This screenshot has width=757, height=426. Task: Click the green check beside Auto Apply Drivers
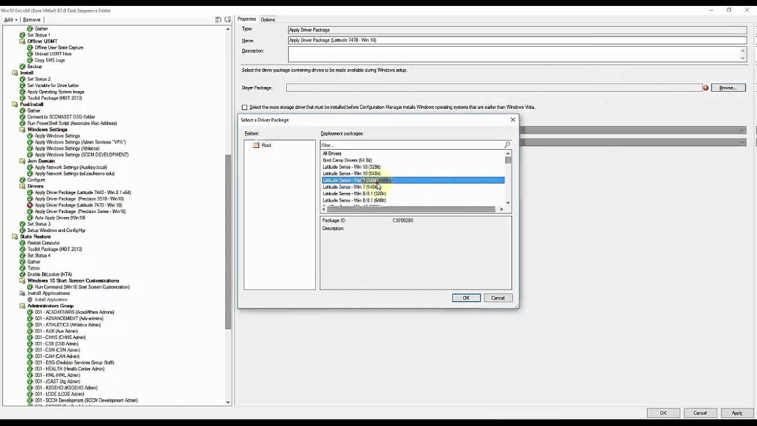point(30,218)
